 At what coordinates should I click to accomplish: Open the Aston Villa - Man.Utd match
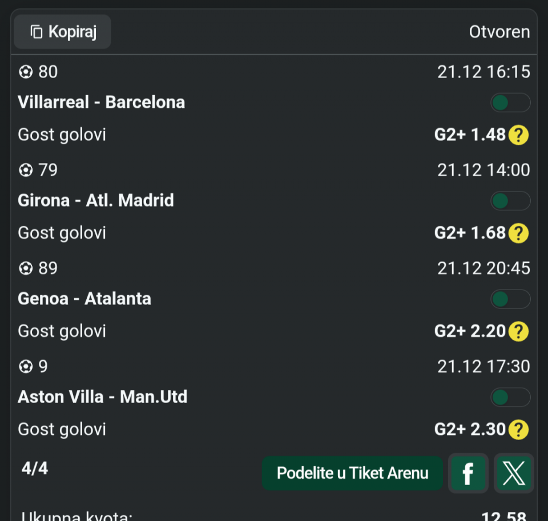(x=103, y=397)
